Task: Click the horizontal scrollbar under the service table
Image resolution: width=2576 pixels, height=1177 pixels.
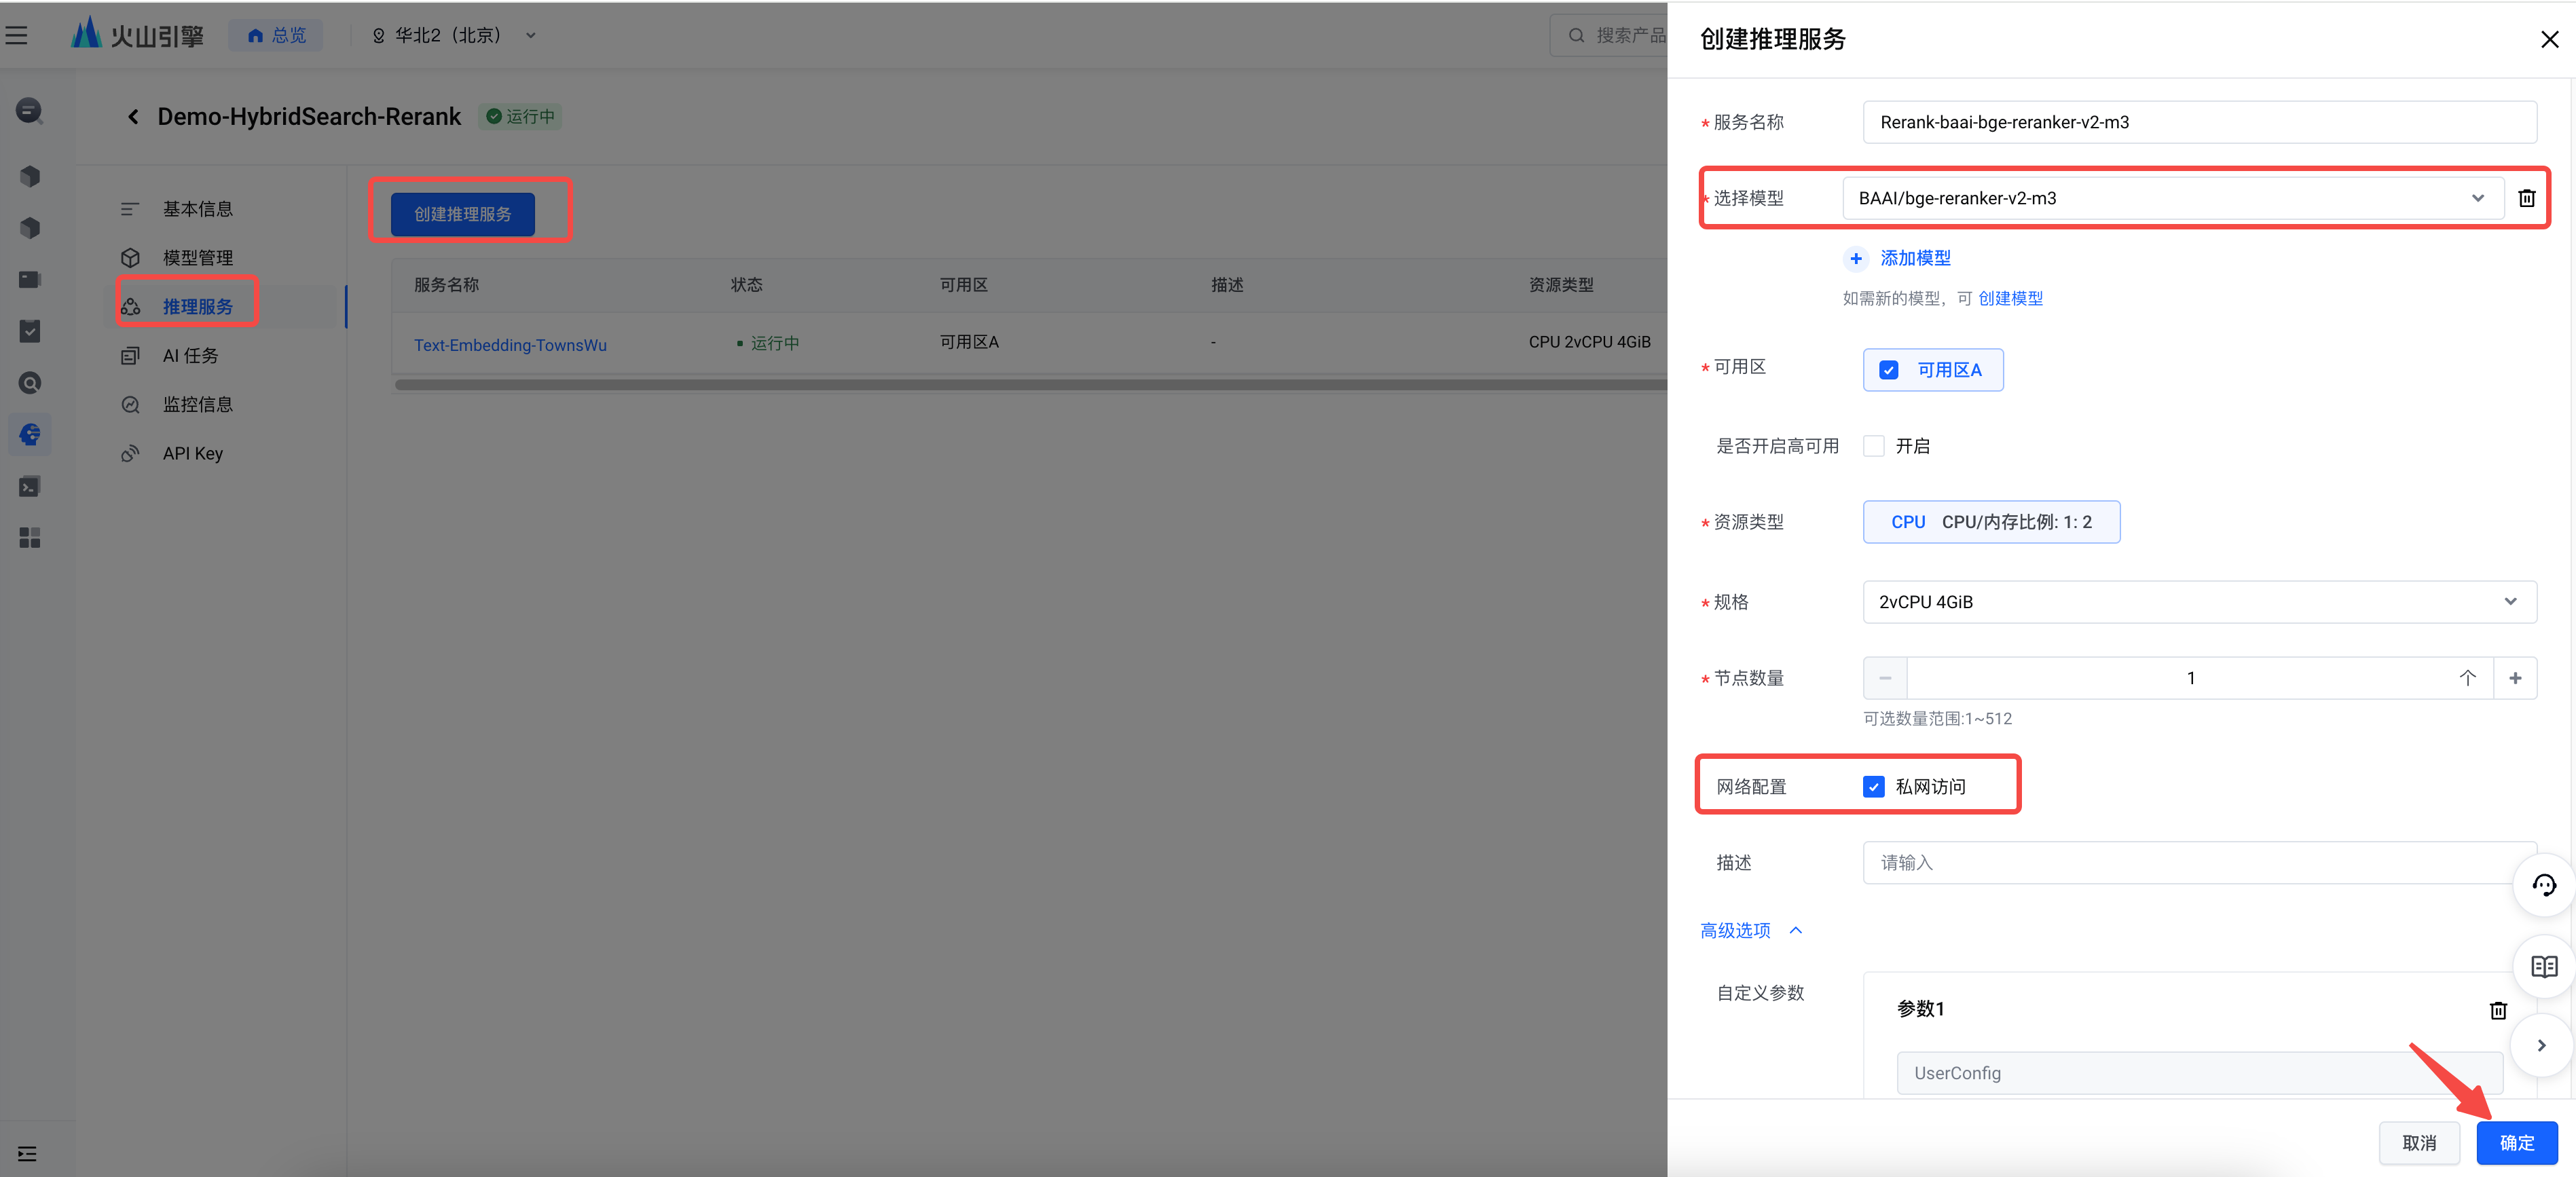Action: click(1030, 384)
